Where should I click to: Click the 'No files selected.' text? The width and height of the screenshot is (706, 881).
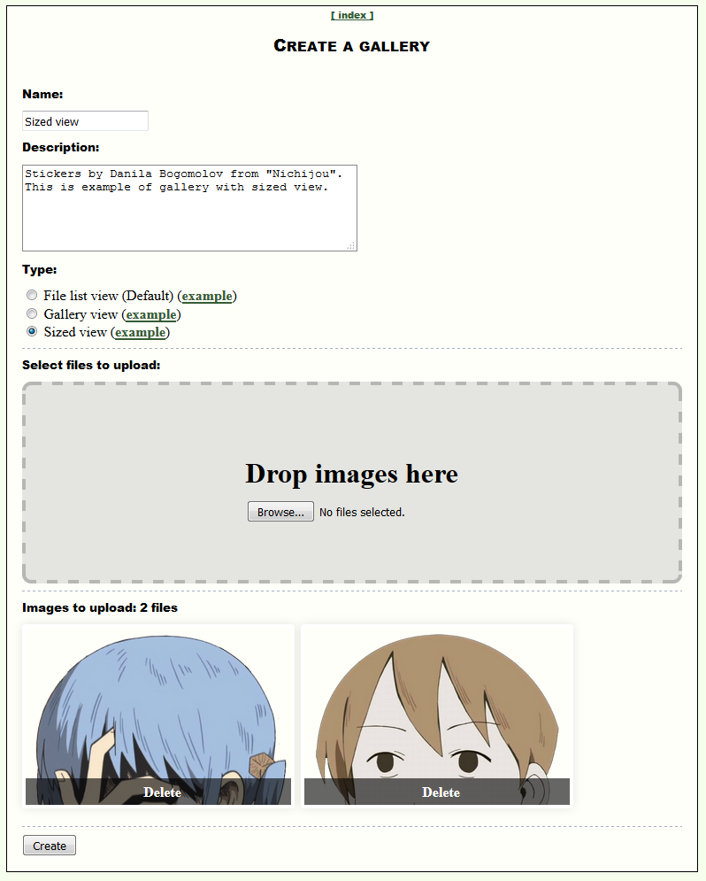click(362, 513)
